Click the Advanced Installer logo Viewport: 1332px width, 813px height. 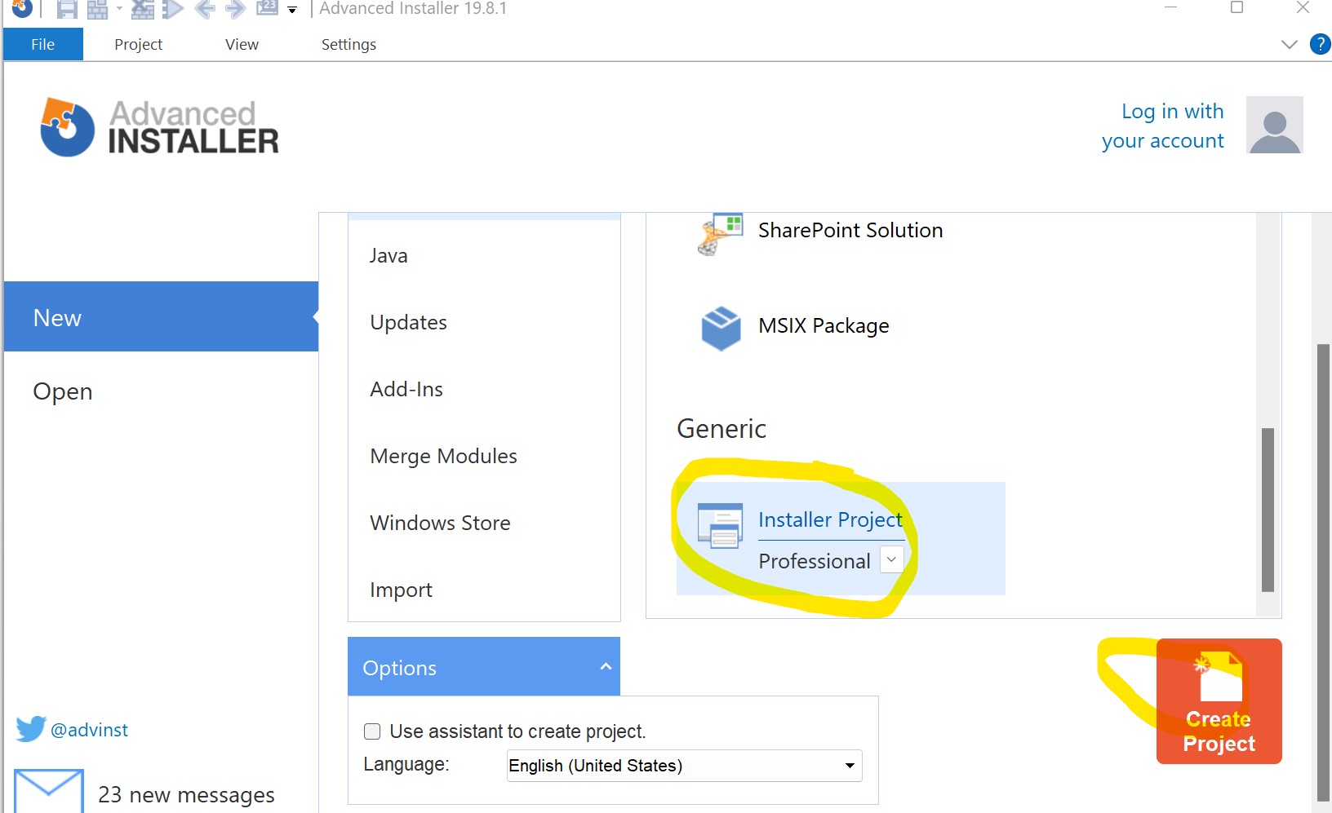160,127
